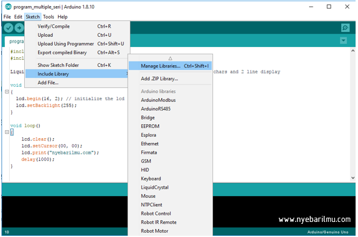Include the Robot Control library

[171, 213]
